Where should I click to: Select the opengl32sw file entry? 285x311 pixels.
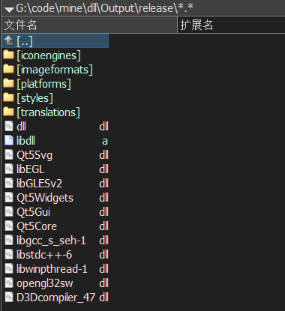click(55, 283)
